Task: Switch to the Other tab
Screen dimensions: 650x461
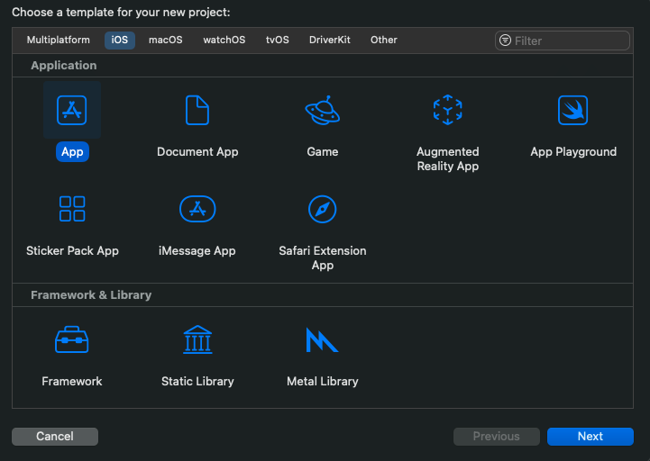Action: [383, 40]
